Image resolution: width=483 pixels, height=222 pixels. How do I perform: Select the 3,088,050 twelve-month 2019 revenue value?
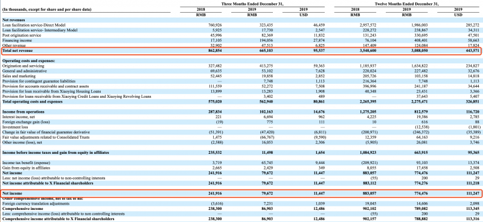coord(420,50)
